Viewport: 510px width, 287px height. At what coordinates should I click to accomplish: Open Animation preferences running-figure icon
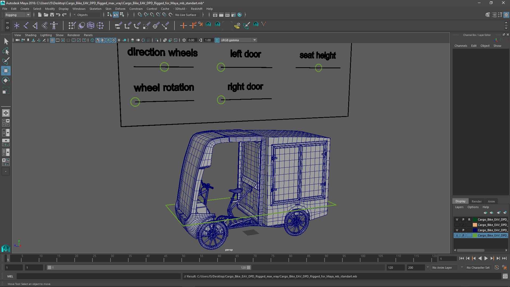tap(504, 268)
